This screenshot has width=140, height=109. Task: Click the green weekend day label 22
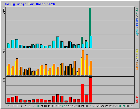94,106
